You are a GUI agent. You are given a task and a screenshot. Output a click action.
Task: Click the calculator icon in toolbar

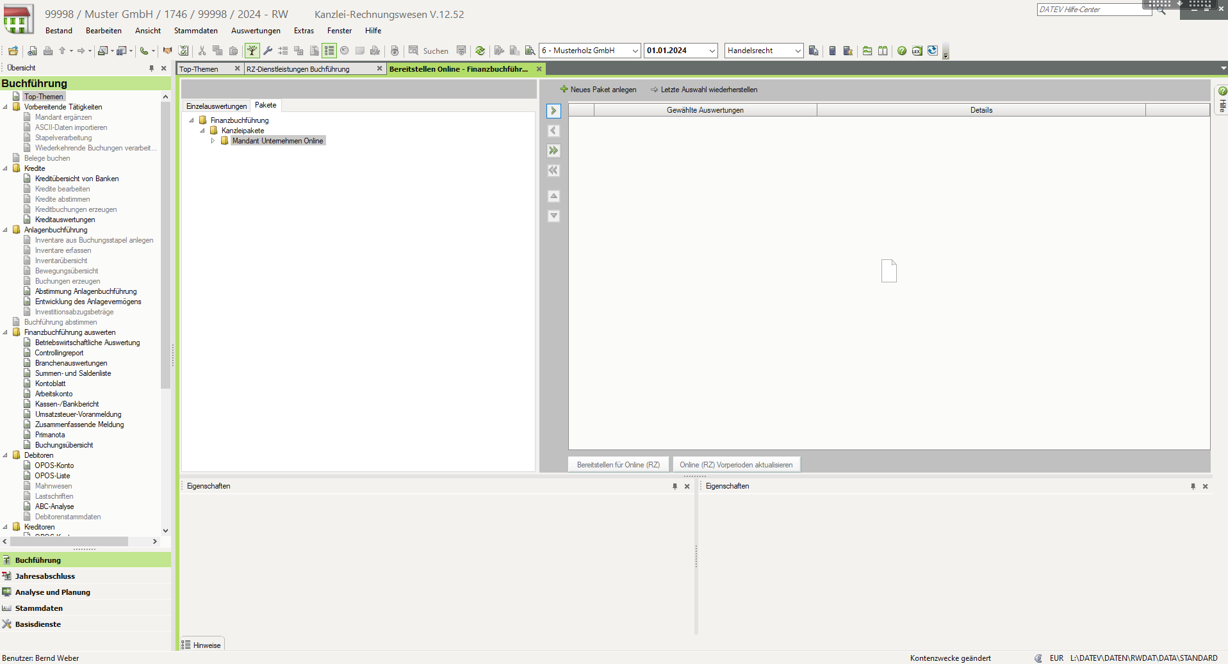coord(832,51)
